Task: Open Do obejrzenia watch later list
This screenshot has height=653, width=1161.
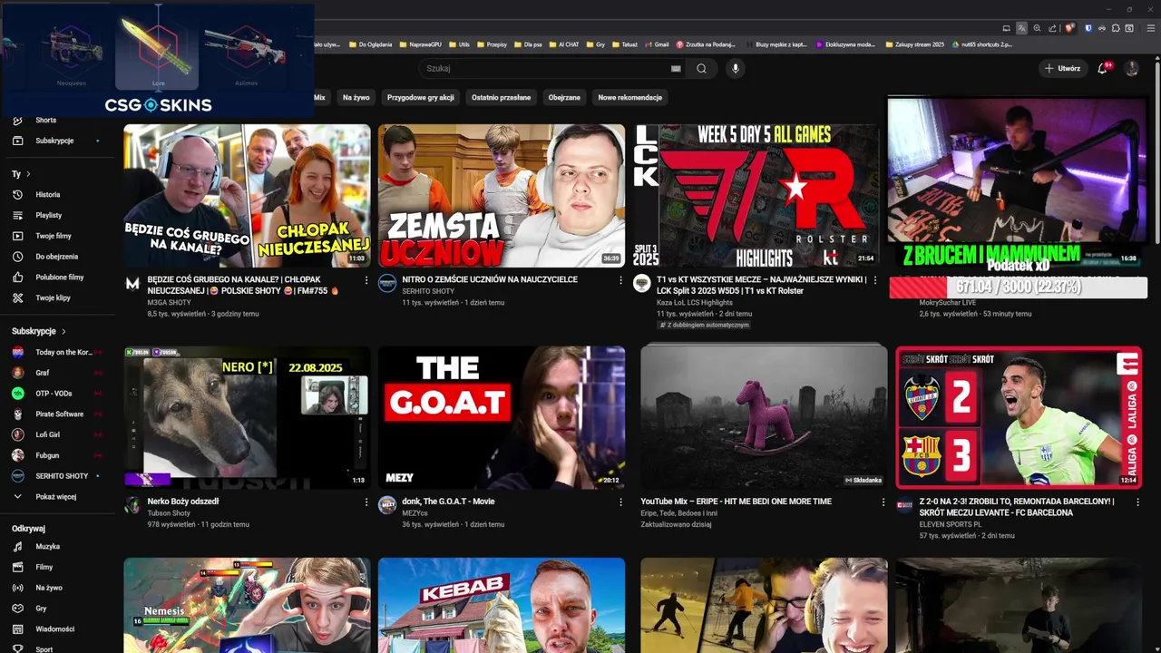Action: tap(56, 257)
